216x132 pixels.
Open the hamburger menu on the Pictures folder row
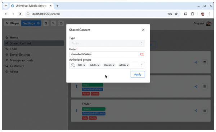[x=205, y=110]
